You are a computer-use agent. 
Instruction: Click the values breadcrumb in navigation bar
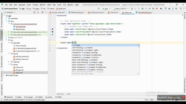pyautogui.click(x=51, y=9)
